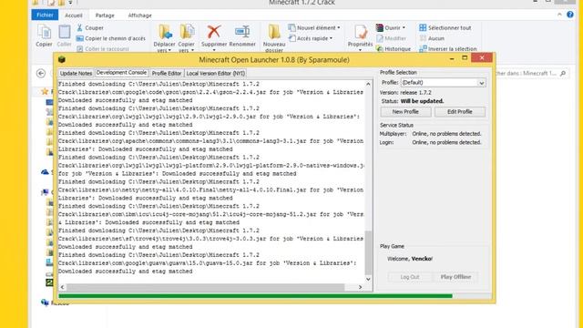583x328 pixels.
Task: Click console vertical scrollbar thumb
Action: 368,252
